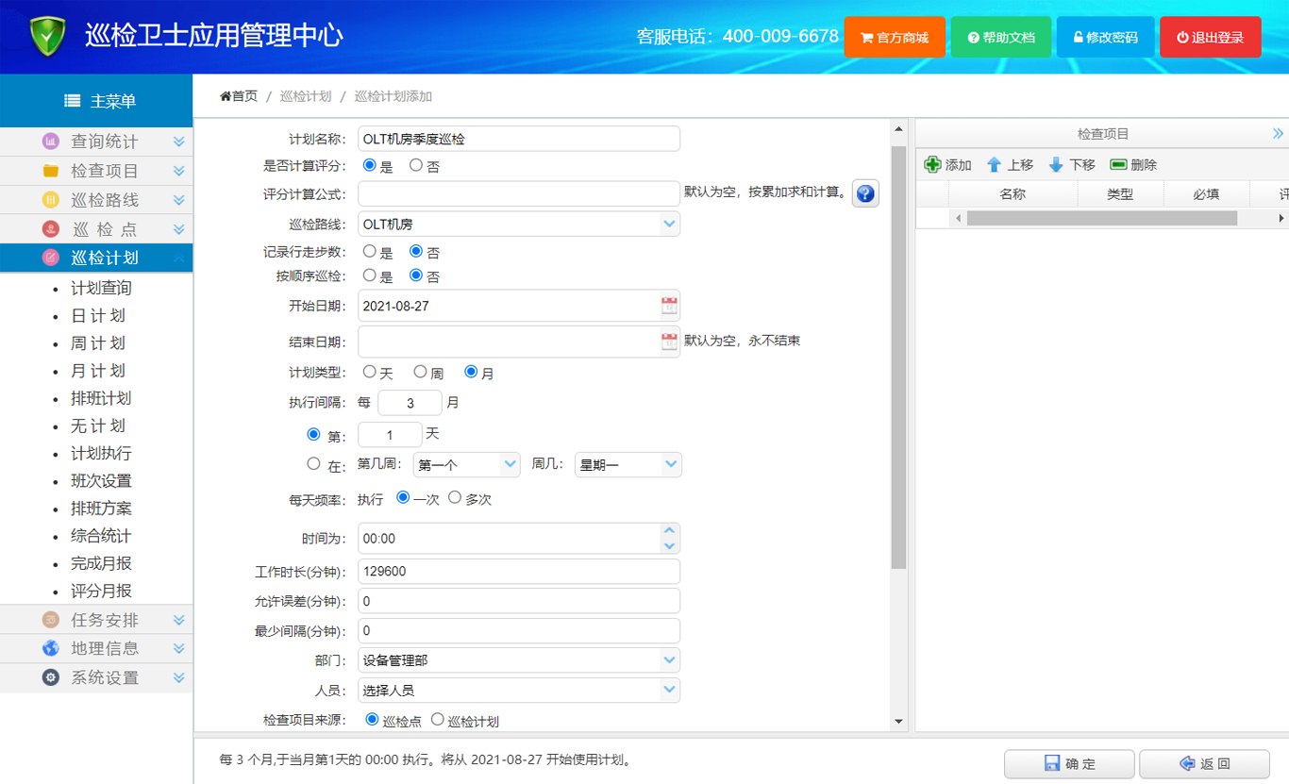
Task: Open the end date calendar picker
Action: 669,342
